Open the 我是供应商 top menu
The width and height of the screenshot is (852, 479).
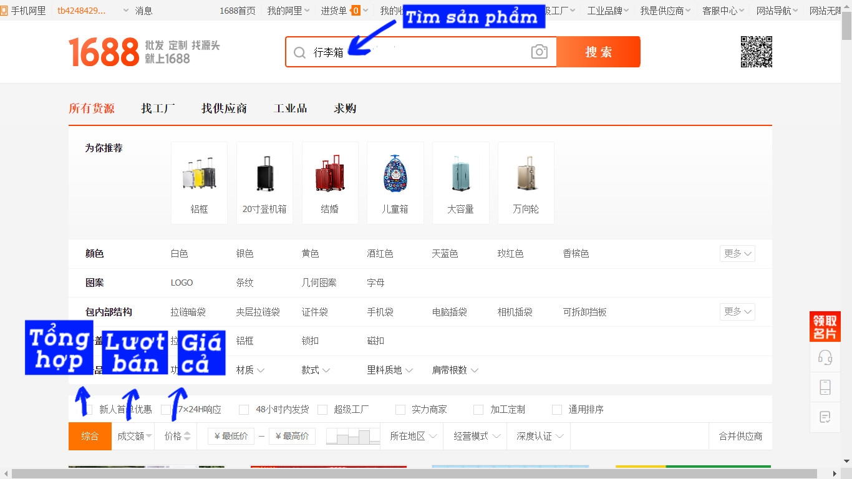point(666,11)
